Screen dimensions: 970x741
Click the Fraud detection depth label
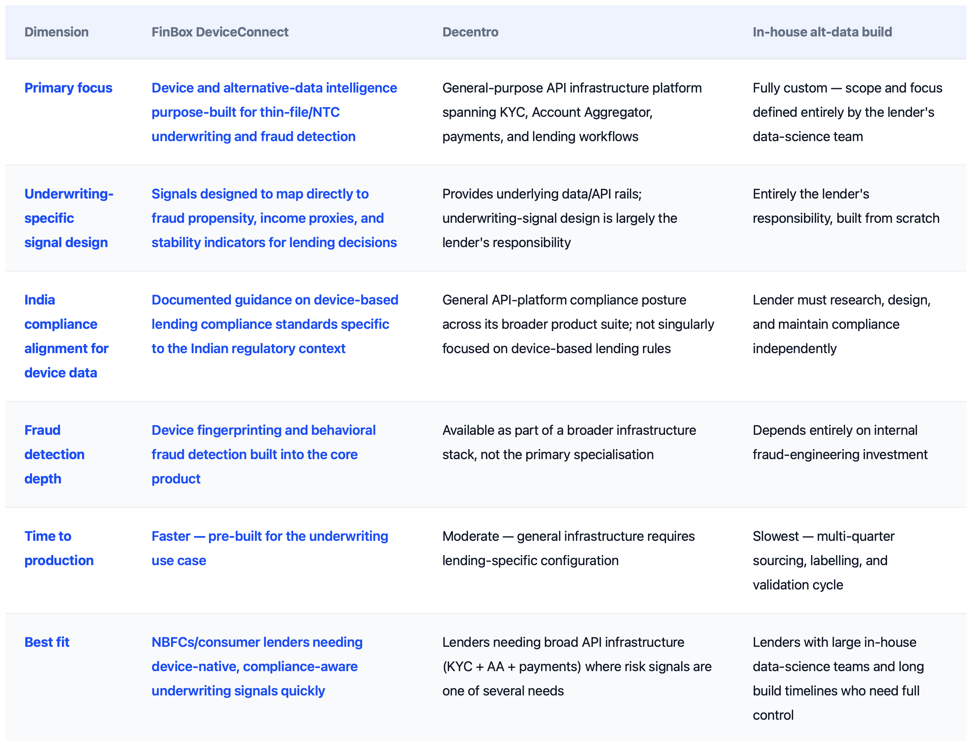(54, 454)
